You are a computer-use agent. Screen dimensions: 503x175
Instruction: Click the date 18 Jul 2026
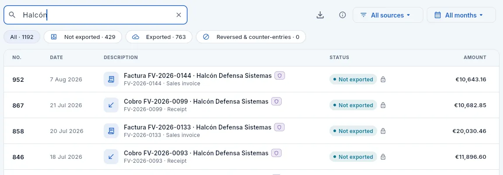(66, 157)
